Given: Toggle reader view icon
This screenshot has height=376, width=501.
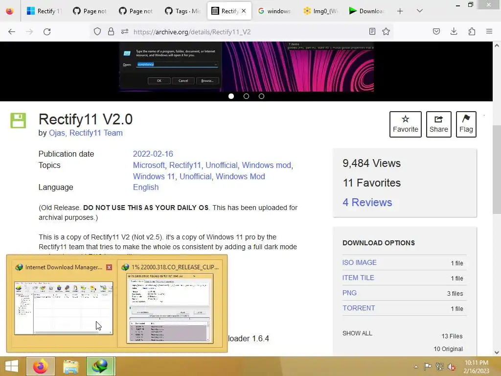Looking at the screenshot, I should [372, 32].
